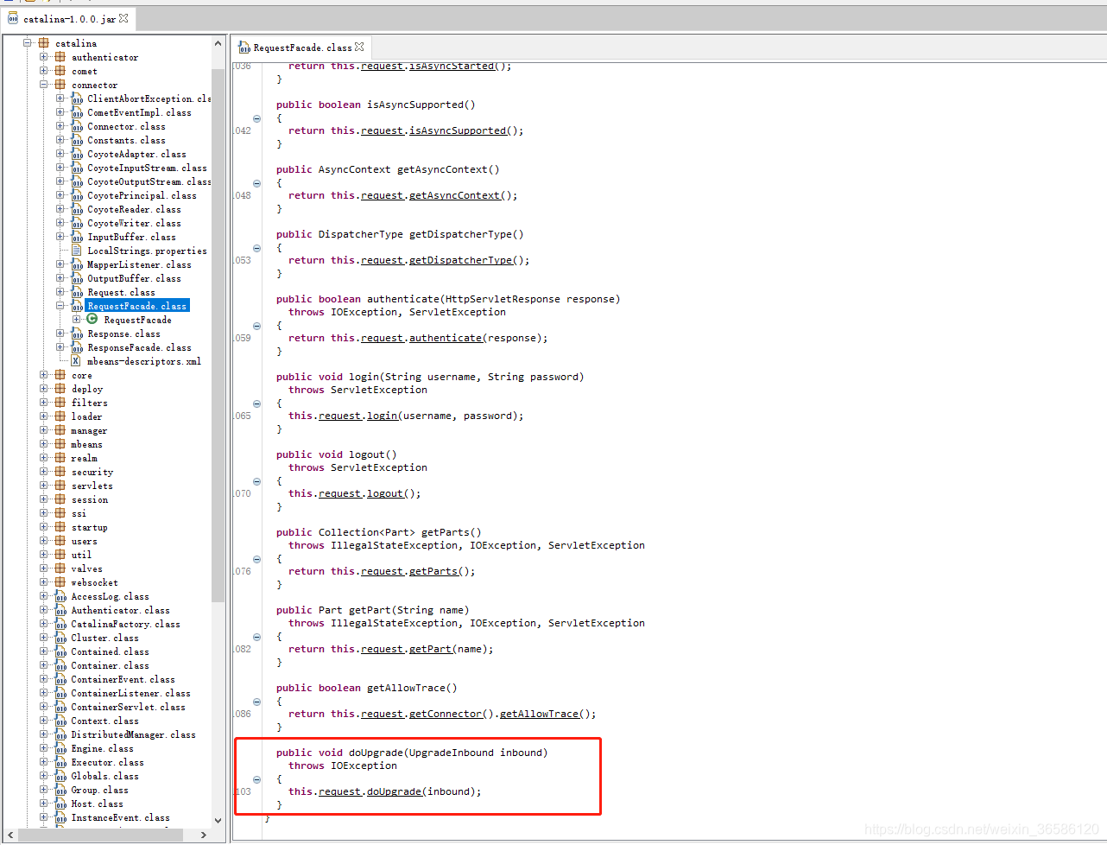This screenshot has height=845, width=1107.
Task: Expand the deploy package node
Action: click(x=44, y=389)
